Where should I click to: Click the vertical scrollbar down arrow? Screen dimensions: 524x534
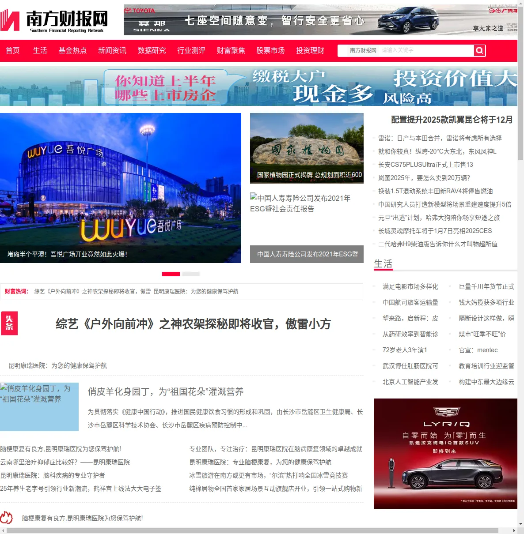point(520,524)
